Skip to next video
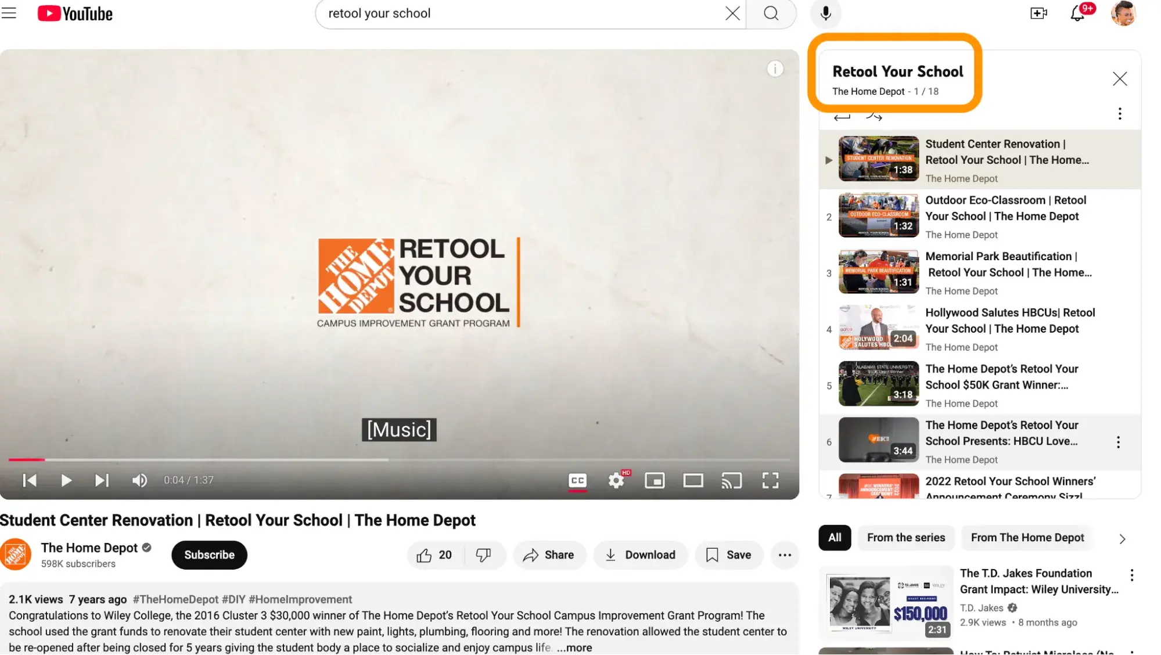The height and width of the screenshot is (655, 1161). (102, 480)
